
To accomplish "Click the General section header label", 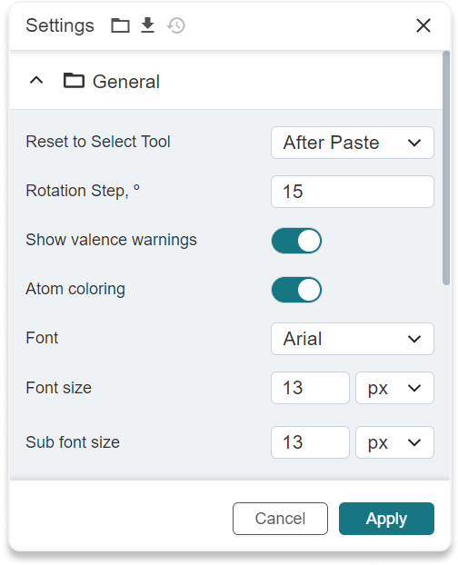I will click(126, 82).
